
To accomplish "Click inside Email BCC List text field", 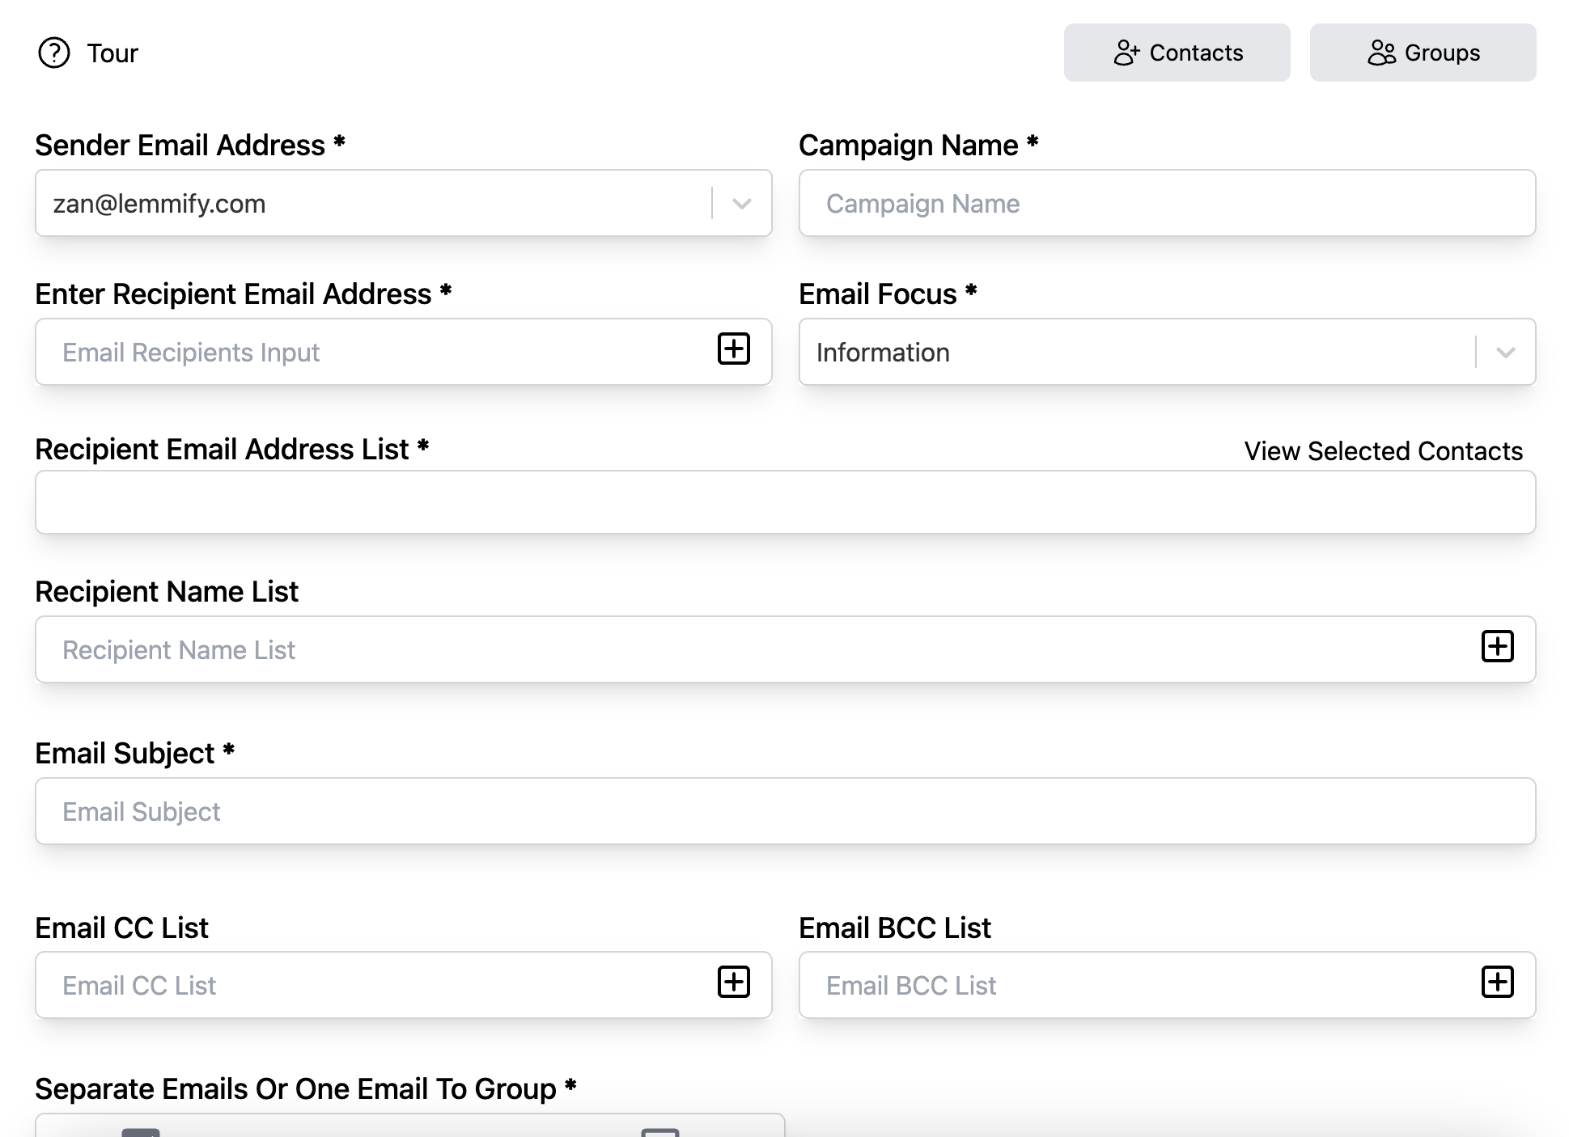I will (x=1133, y=986).
